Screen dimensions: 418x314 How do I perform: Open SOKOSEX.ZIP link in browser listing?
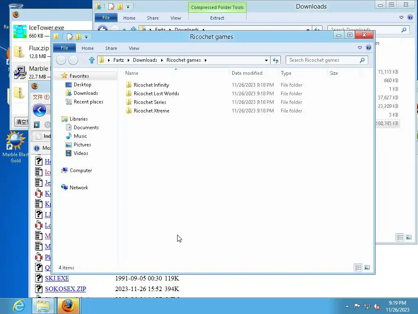(65, 289)
